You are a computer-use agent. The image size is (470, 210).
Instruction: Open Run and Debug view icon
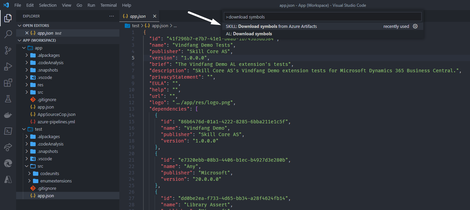coord(8,67)
